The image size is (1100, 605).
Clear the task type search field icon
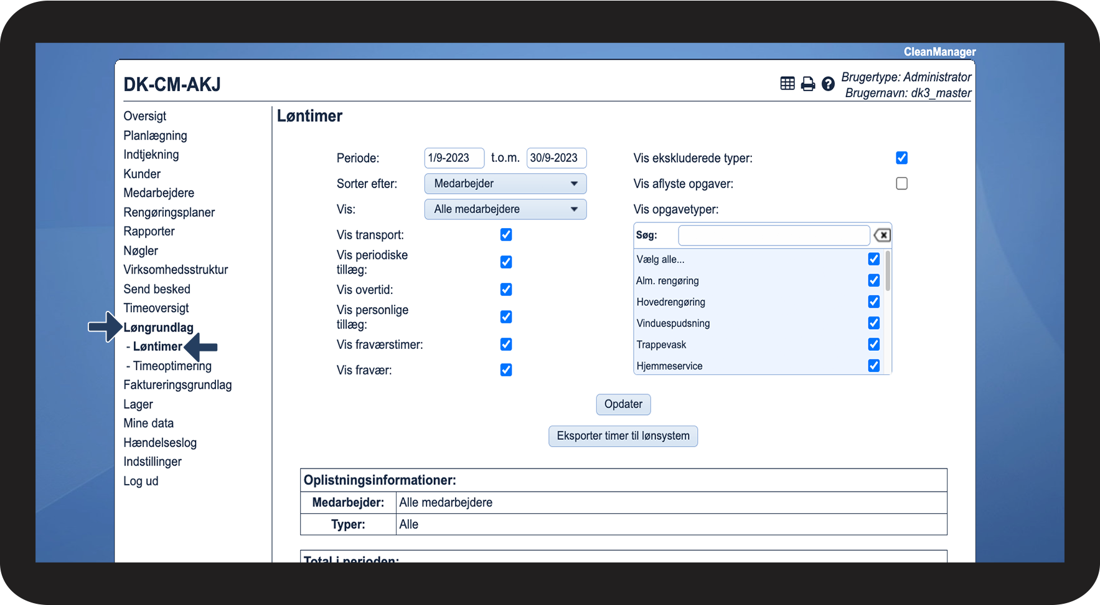(x=882, y=236)
